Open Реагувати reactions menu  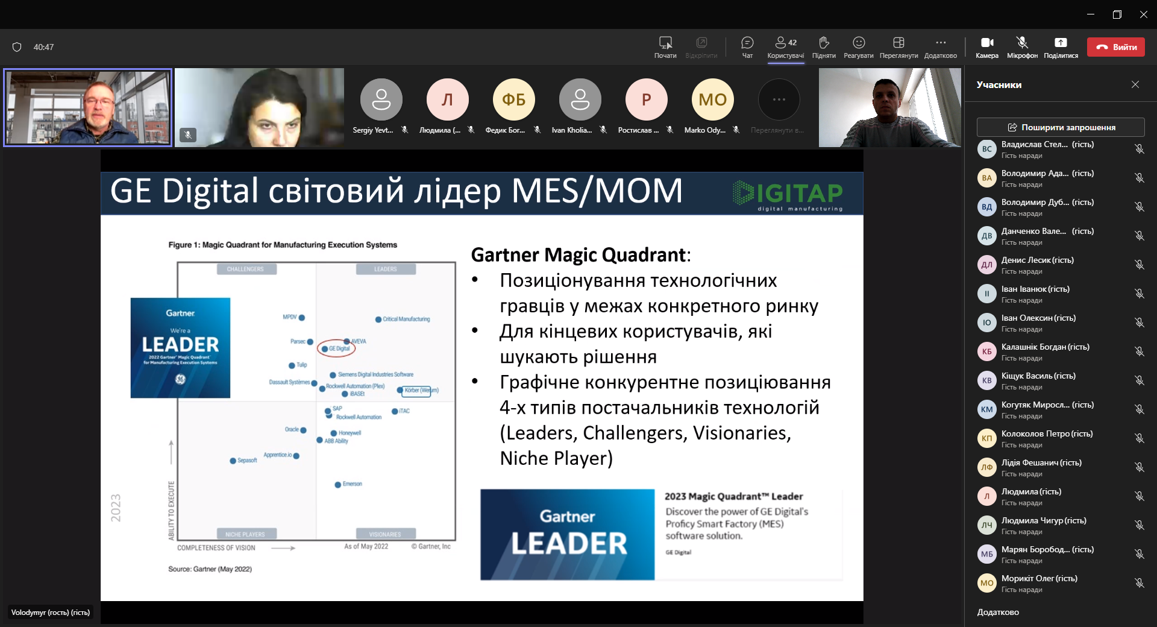click(x=859, y=47)
